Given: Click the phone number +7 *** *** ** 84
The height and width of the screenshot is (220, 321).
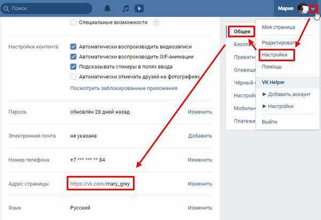Looking at the screenshot, I should tap(88, 159).
